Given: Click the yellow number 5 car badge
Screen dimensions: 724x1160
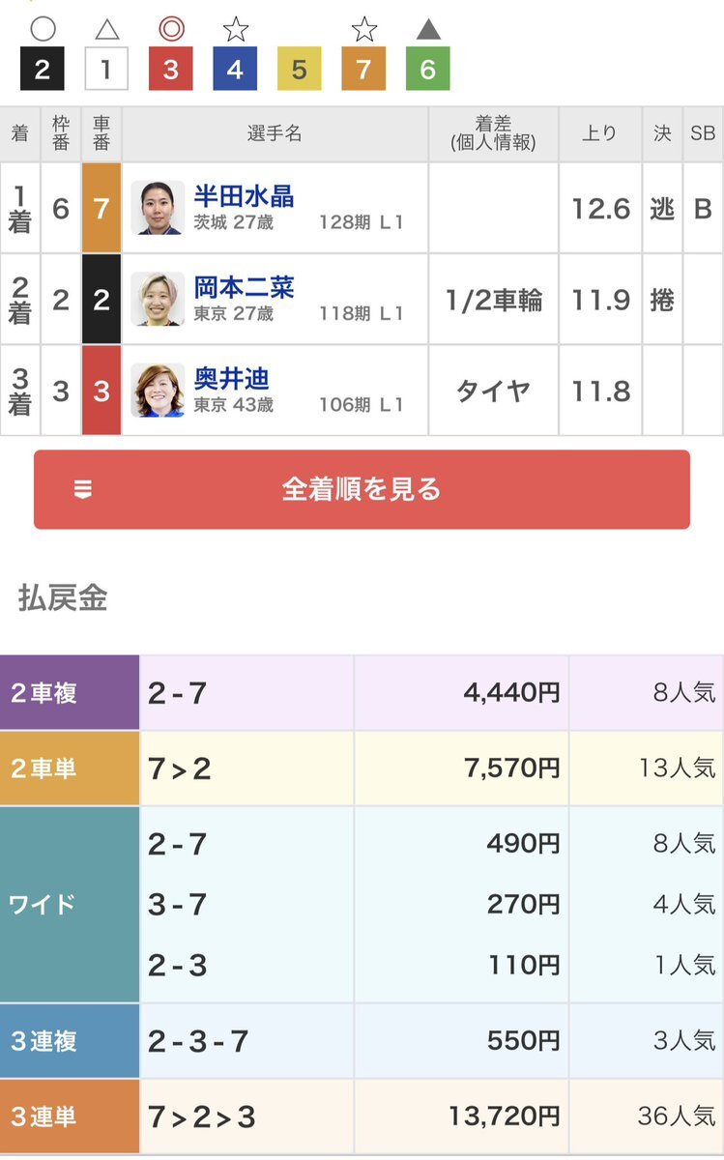Looking at the screenshot, I should click(x=299, y=69).
